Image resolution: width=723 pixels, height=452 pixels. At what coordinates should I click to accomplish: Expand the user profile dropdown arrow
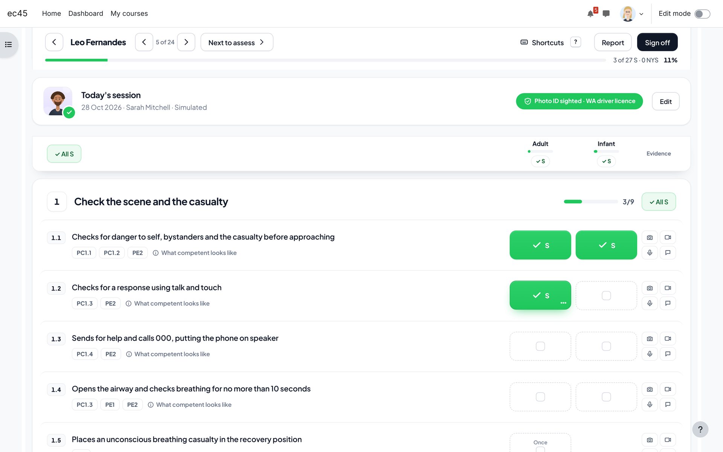point(641,14)
